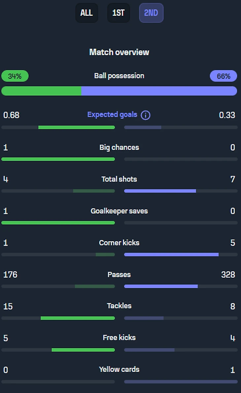Click the Yellow cards stat label
The height and width of the screenshot is (393, 241).
point(119,369)
